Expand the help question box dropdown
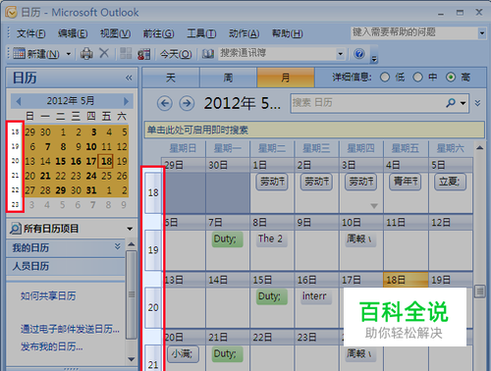The image size is (491, 371). click(x=482, y=33)
